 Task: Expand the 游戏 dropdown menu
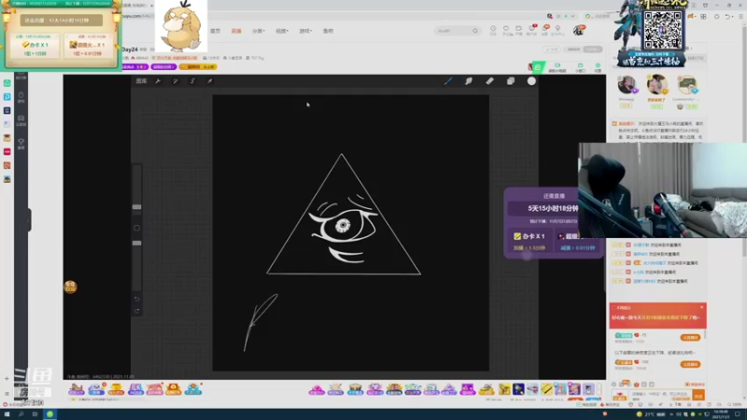305,31
